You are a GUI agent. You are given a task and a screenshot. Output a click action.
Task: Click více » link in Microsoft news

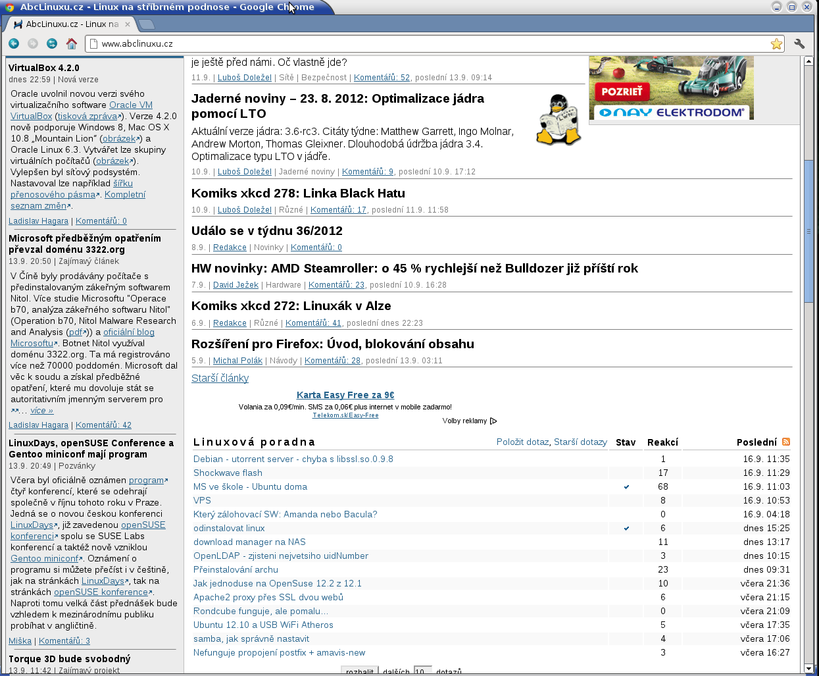click(41, 411)
